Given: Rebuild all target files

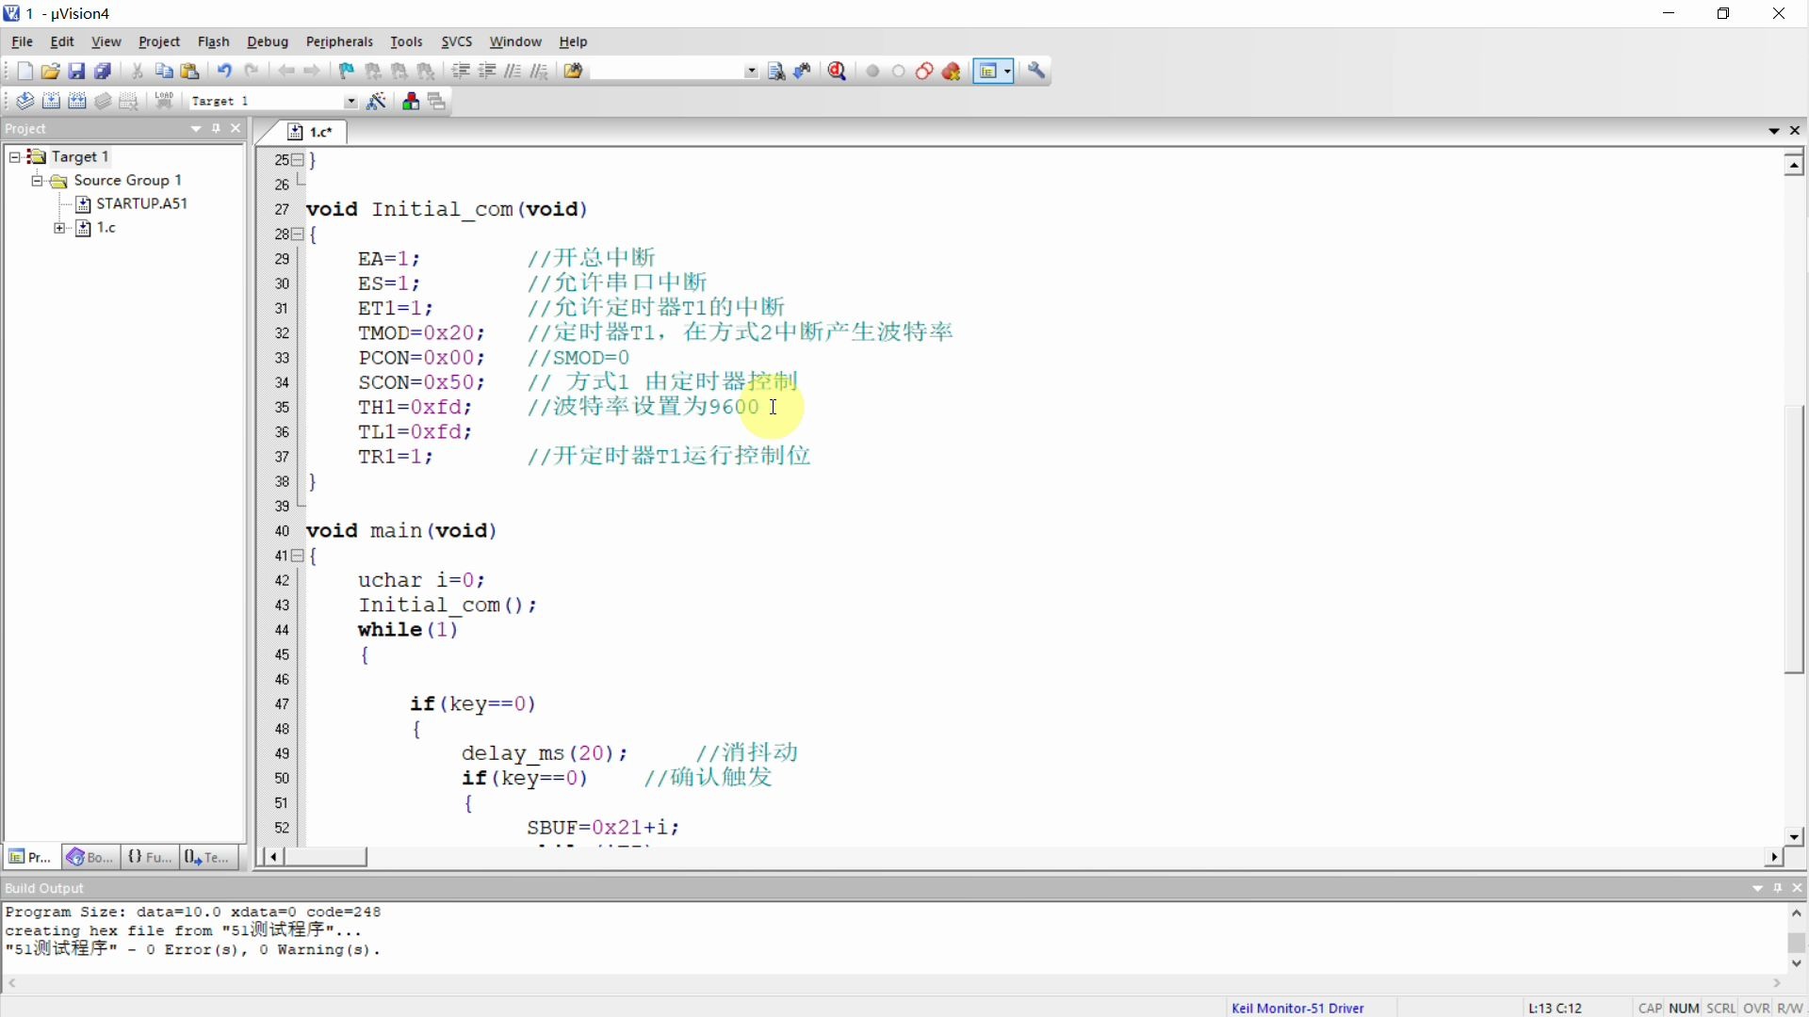Looking at the screenshot, I should point(77,101).
